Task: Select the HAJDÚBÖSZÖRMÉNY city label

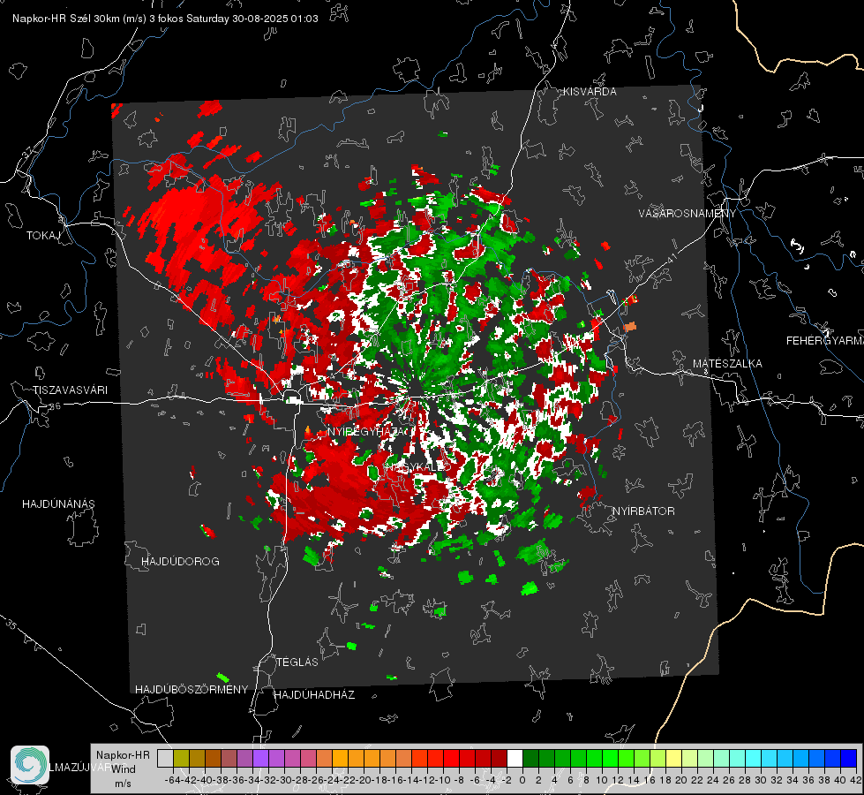Action: click(192, 690)
